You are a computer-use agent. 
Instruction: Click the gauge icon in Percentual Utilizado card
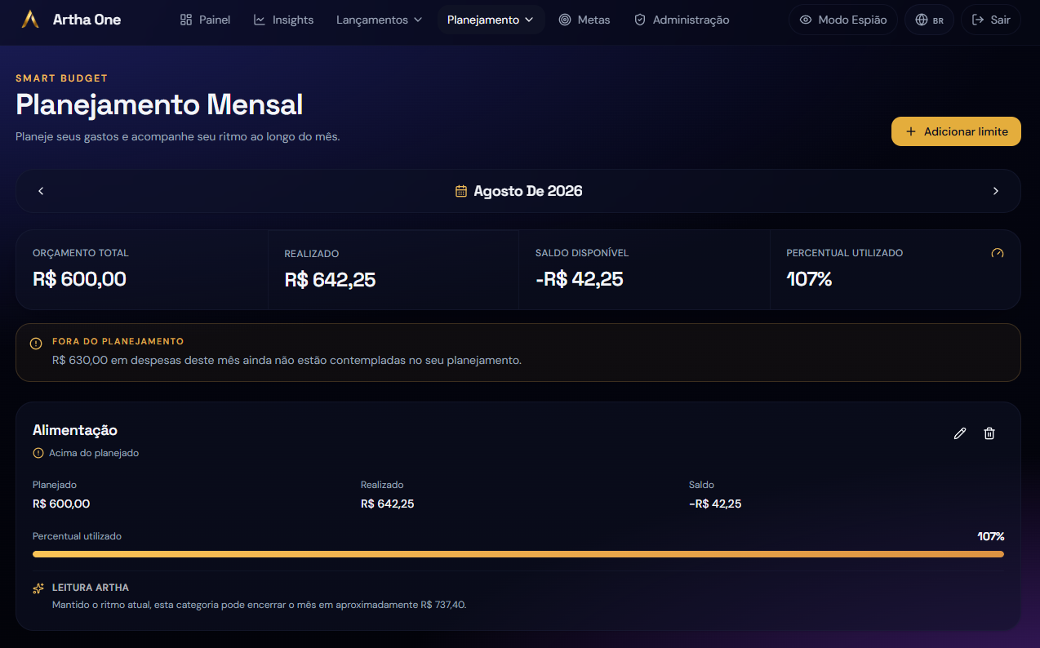[x=997, y=253]
